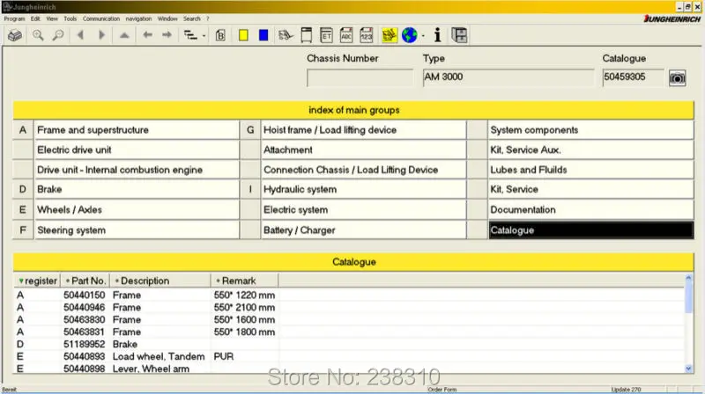Click the information i icon
The height and width of the screenshot is (394, 705).
437,35
